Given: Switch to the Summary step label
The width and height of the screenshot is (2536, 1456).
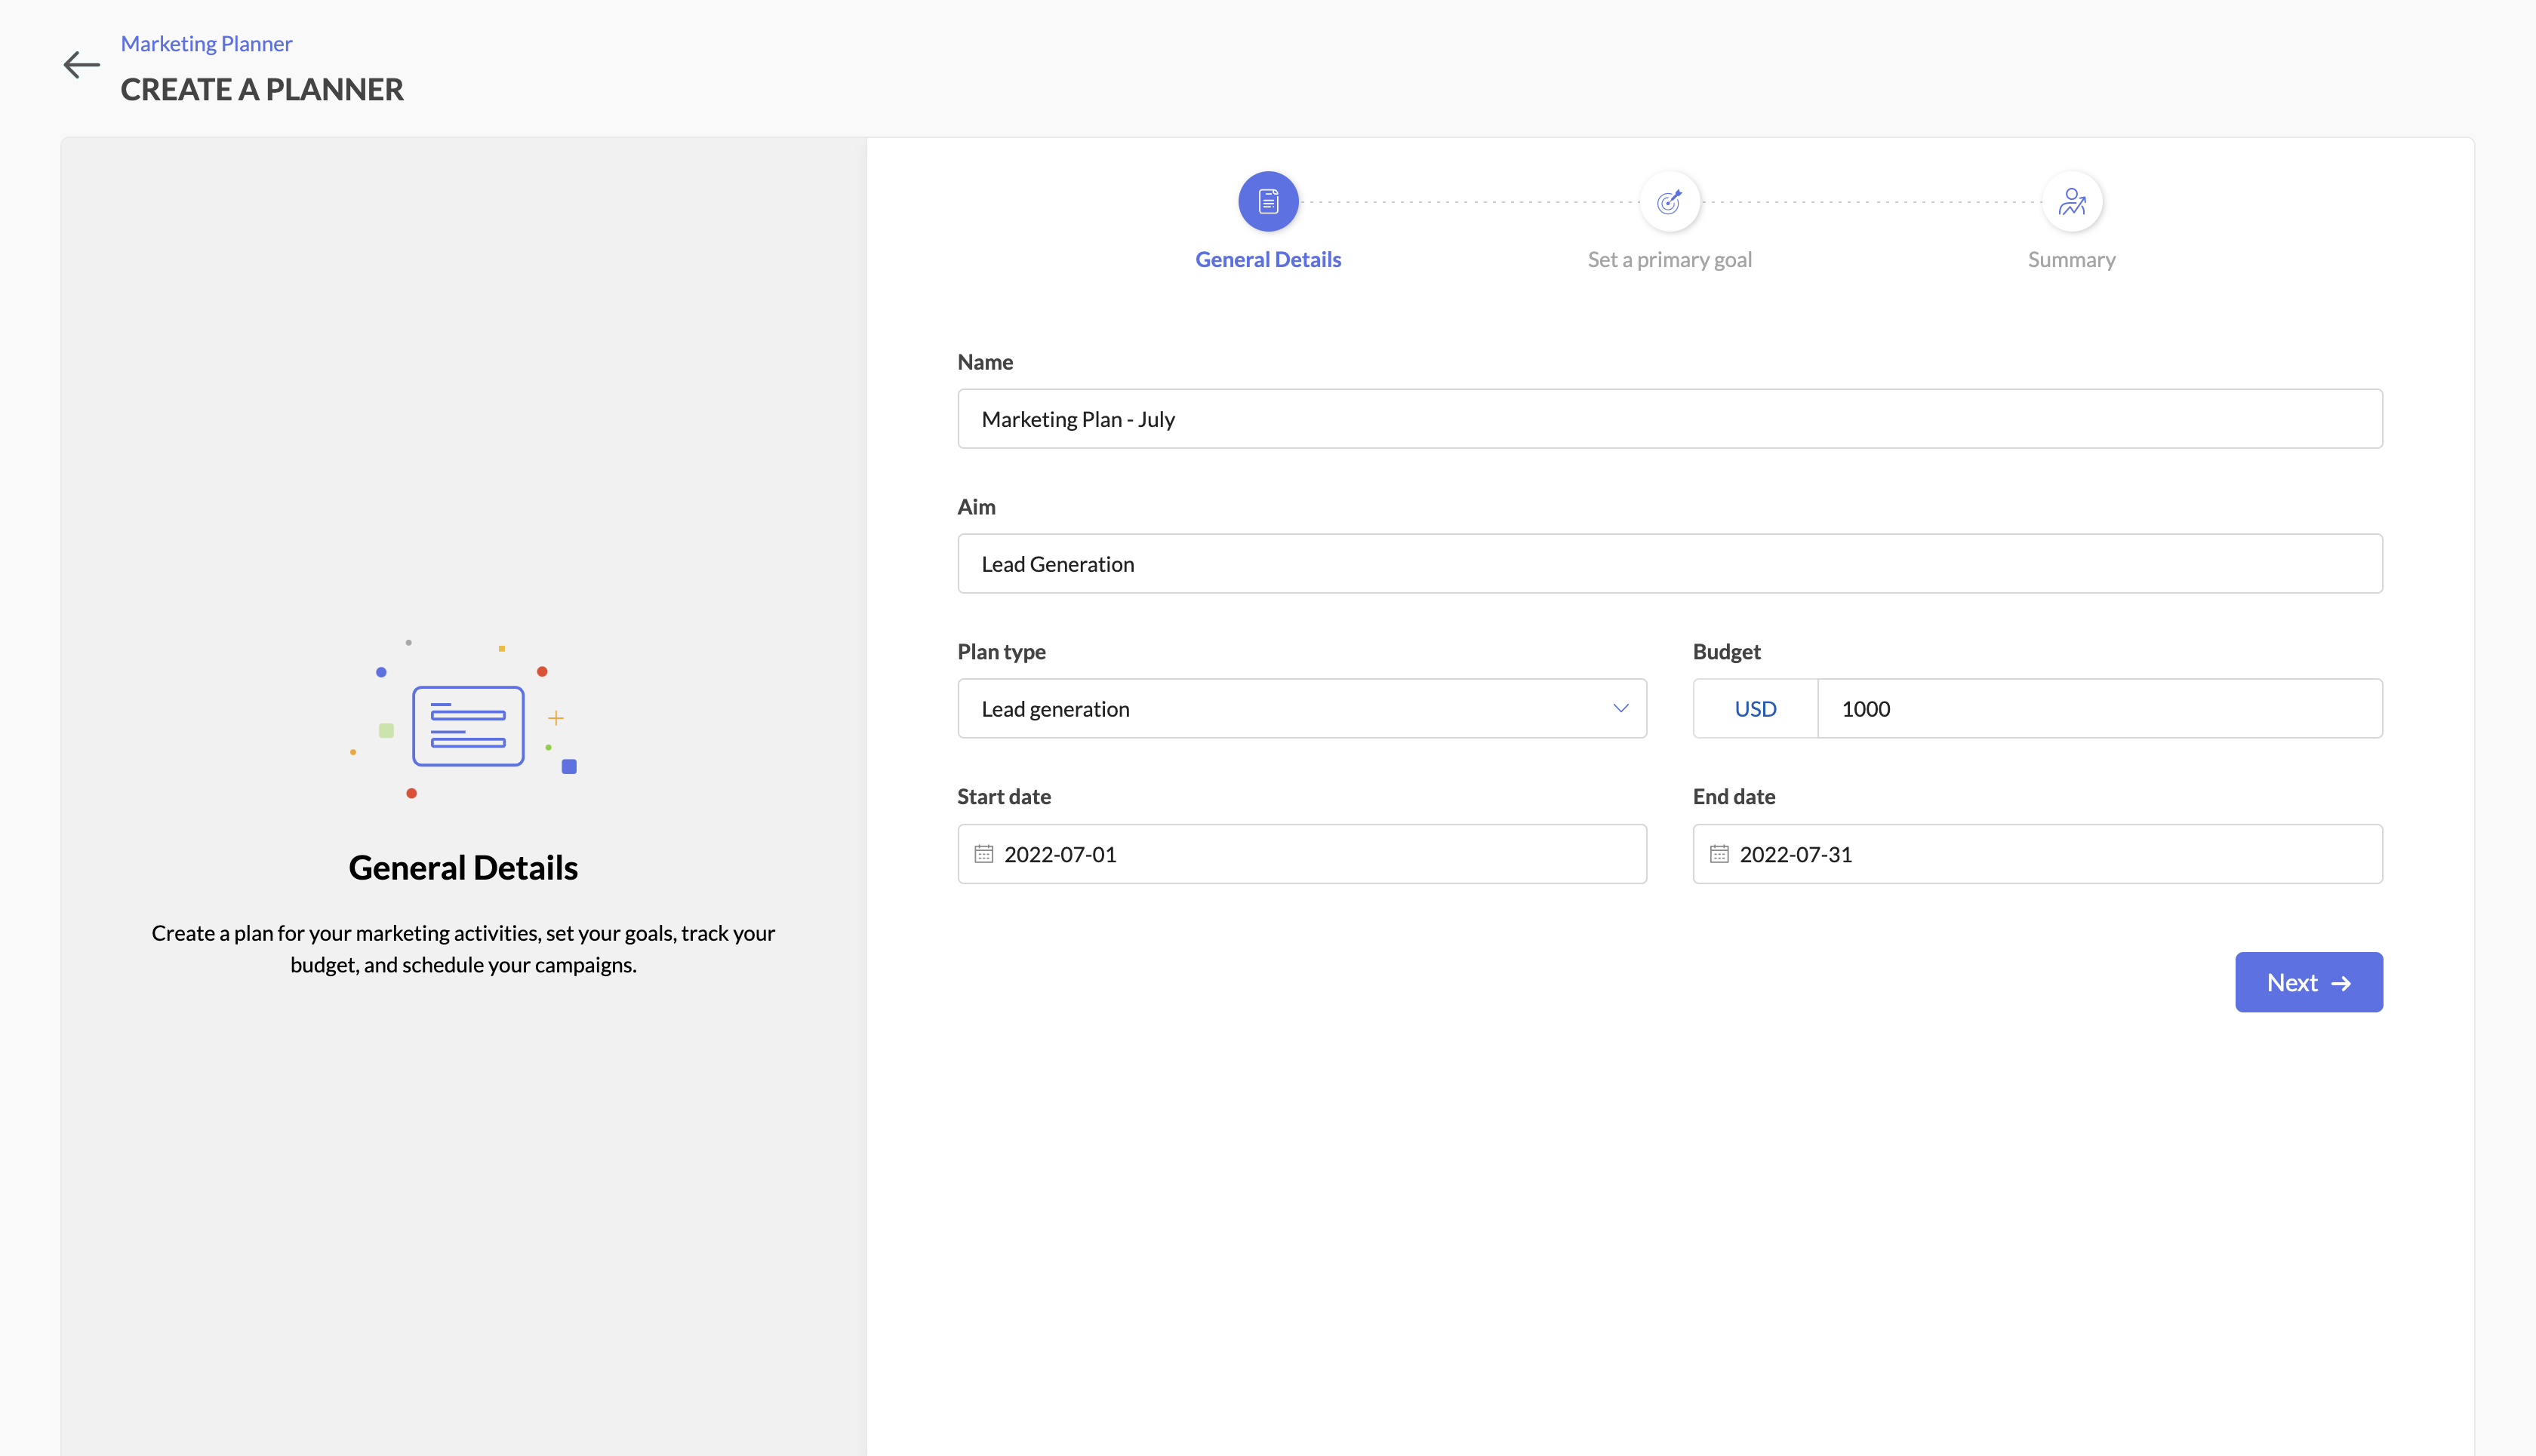Looking at the screenshot, I should point(2071,259).
